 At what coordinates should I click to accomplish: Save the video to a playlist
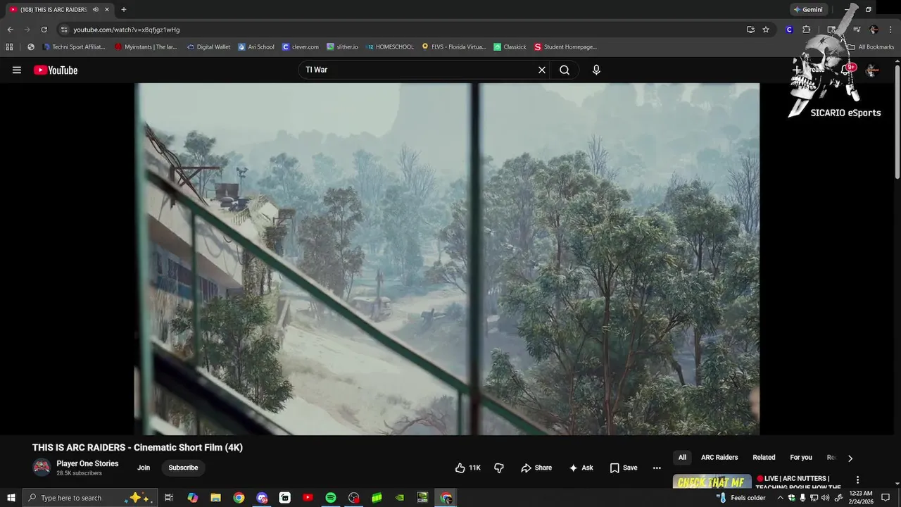click(x=624, y=468)
